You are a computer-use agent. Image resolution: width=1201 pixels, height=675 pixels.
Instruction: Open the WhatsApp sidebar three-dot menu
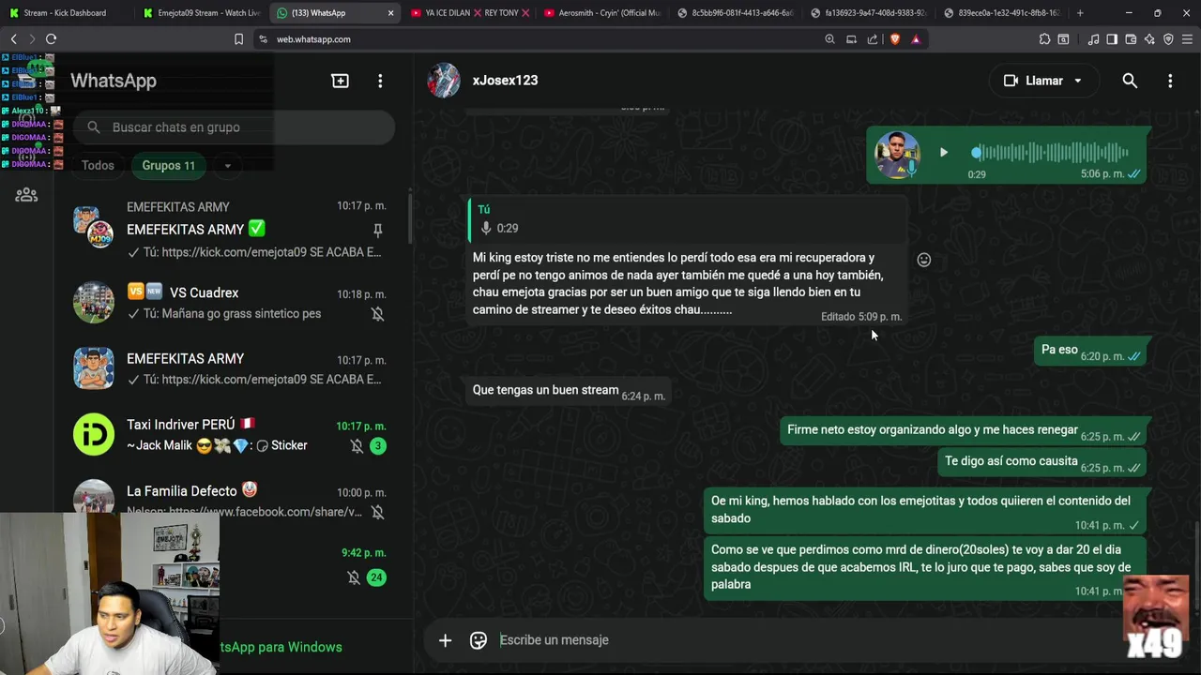click(380, 81)
